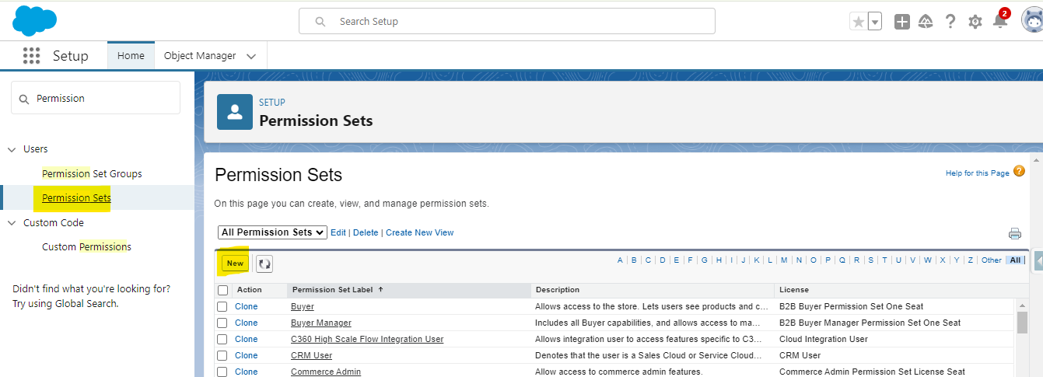Switch to the Object Manager tab
Screen dimensions: 1043x377
click(200, 56)
